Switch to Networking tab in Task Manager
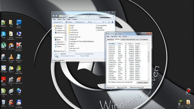The height and width of the screenshot is (109, 194). click(x=137, y=39)
